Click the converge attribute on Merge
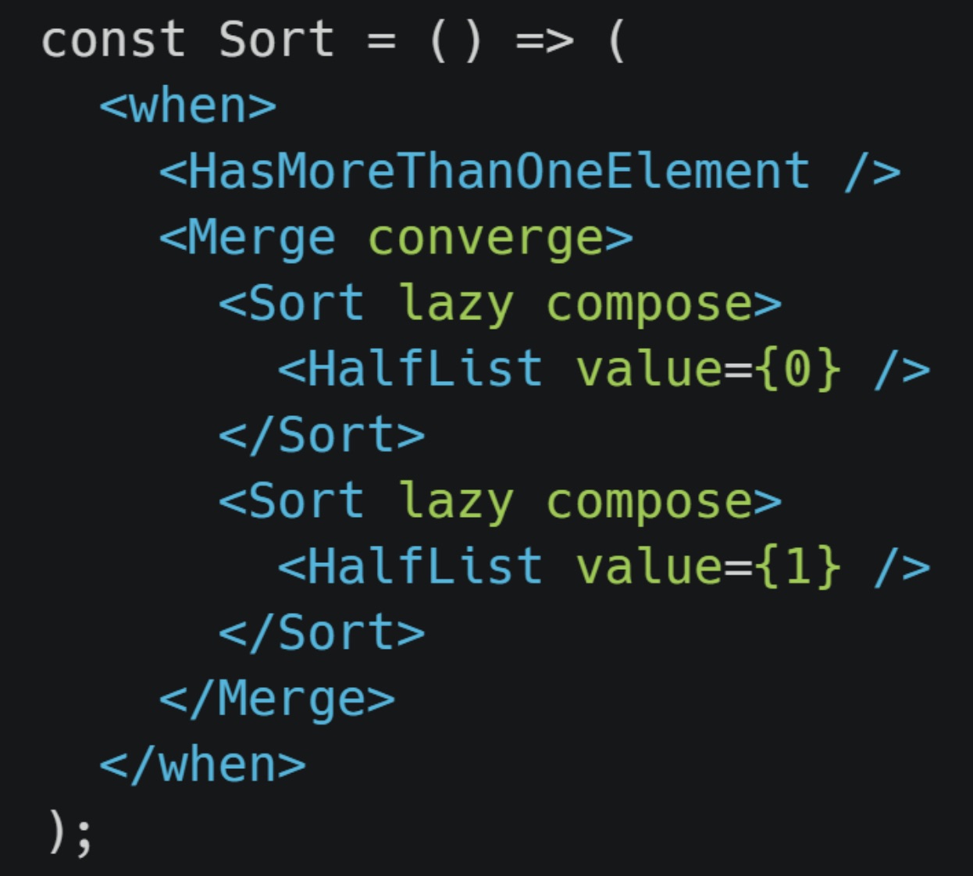This screenshot has width=973, height=876. [x=485, y=240]
